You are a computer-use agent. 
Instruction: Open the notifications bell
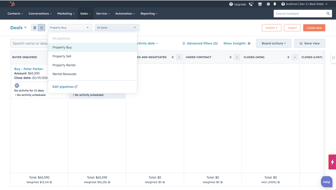[275, 4]
